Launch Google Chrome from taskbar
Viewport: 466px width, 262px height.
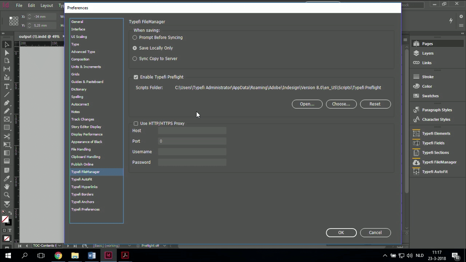coord(58,255)
